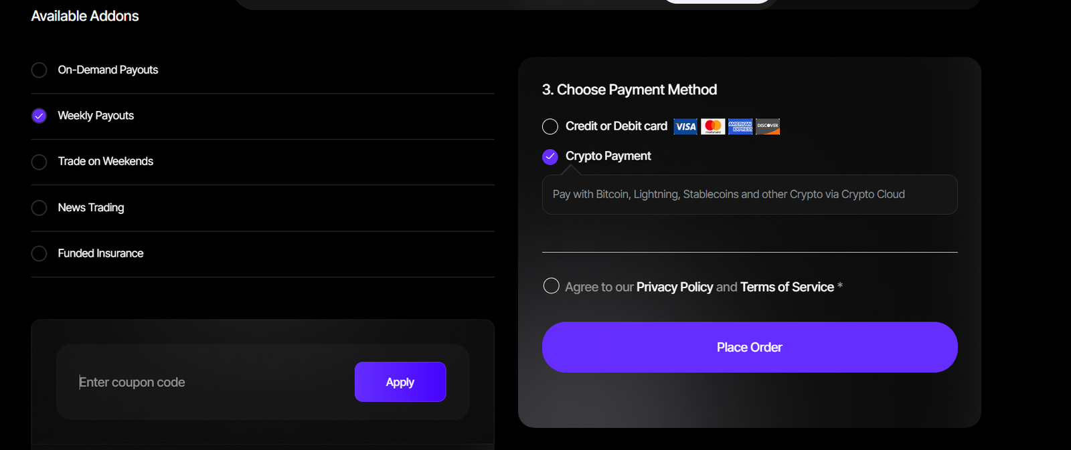The height and width of the screenshot is (450, 1071).
Task: Enable the On-Demand Payouts addon
Action: tap(39, 70)
